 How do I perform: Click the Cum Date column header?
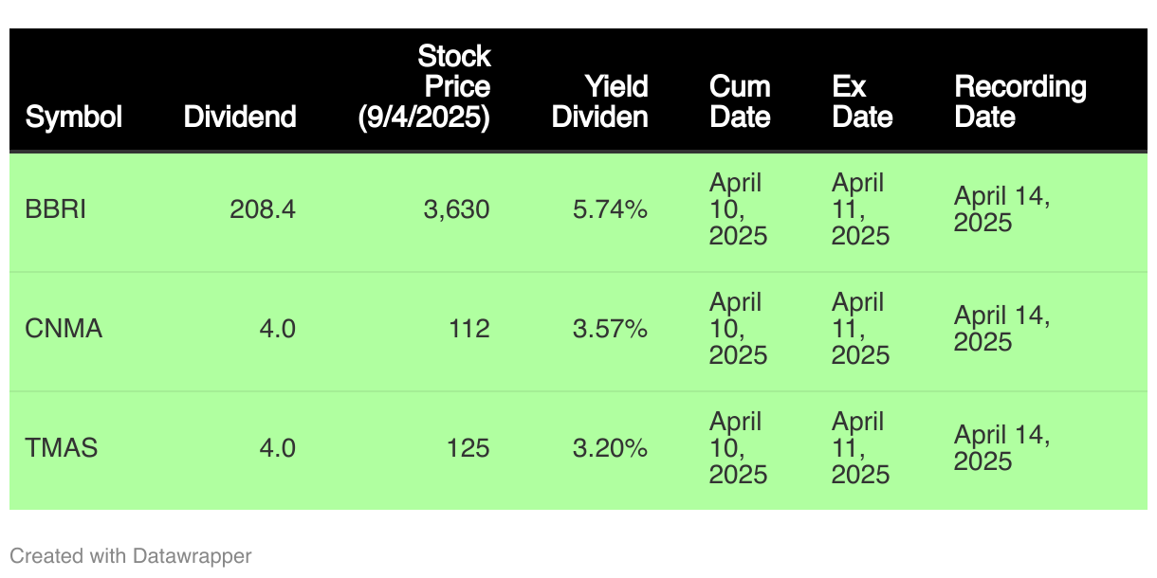(x=740, y=102)
